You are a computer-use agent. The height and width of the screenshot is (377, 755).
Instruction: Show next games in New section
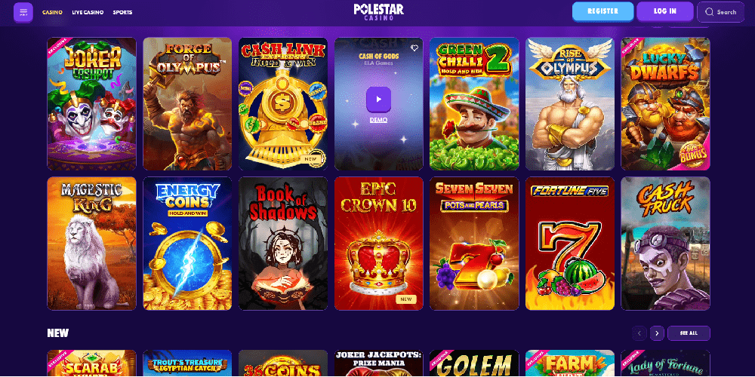(x=657, y=333)
